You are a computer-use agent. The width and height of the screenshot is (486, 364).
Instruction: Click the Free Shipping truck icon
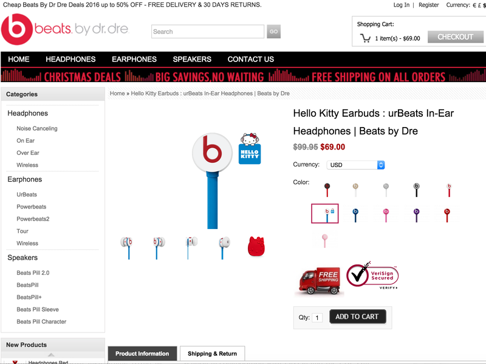click(320, 281)
